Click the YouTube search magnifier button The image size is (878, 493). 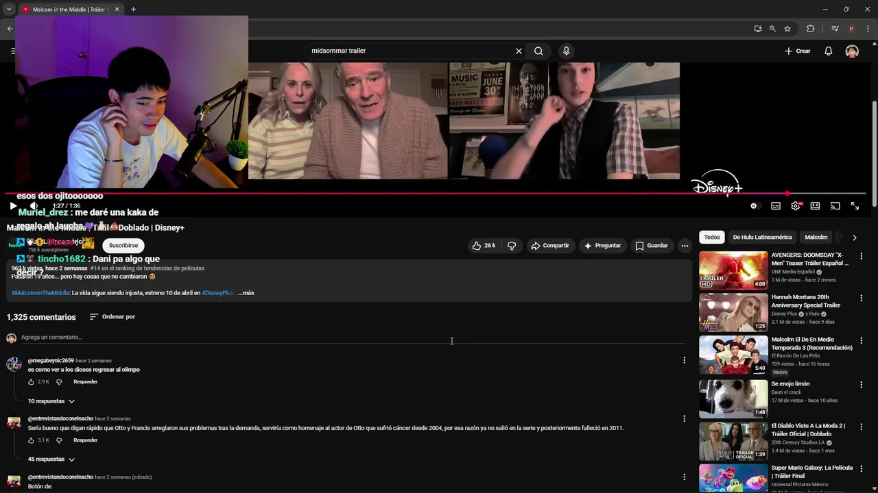(538, 51)
